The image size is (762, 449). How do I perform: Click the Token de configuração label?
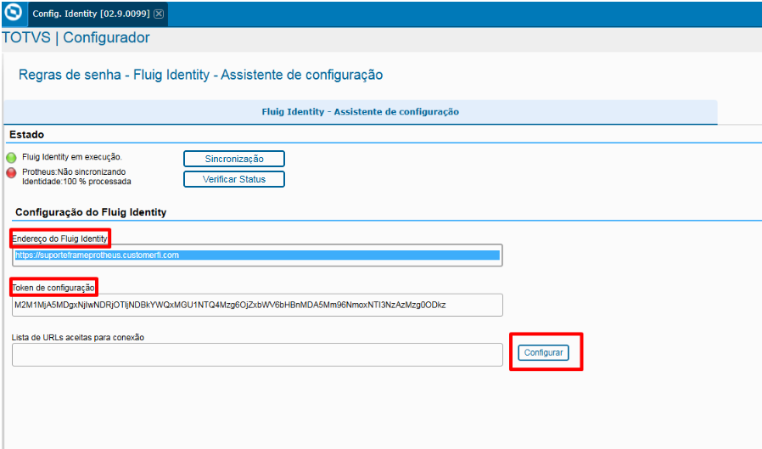point(53,288)
